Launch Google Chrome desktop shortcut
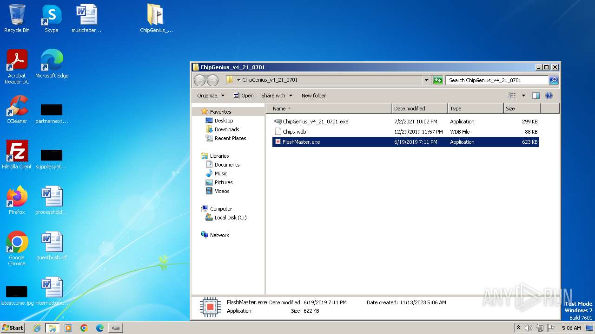595x334 pixels. [x=17, y=249]
